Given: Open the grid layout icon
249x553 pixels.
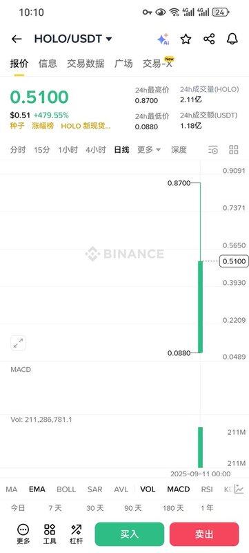Looking at the screenshot, I should 234,150.
